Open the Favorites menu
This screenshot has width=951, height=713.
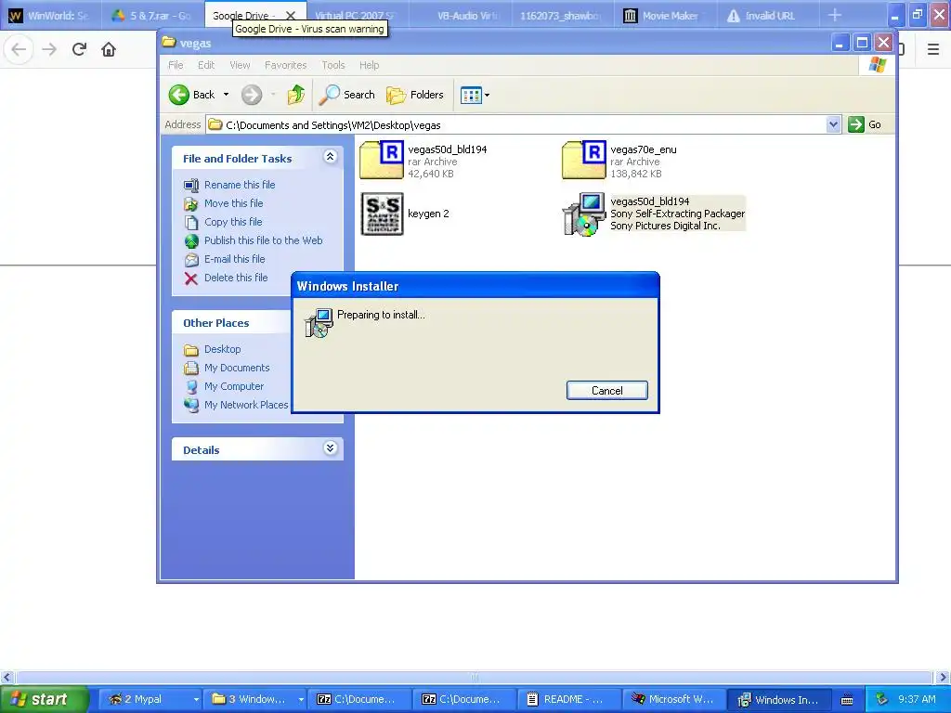[x=285, y=65]
